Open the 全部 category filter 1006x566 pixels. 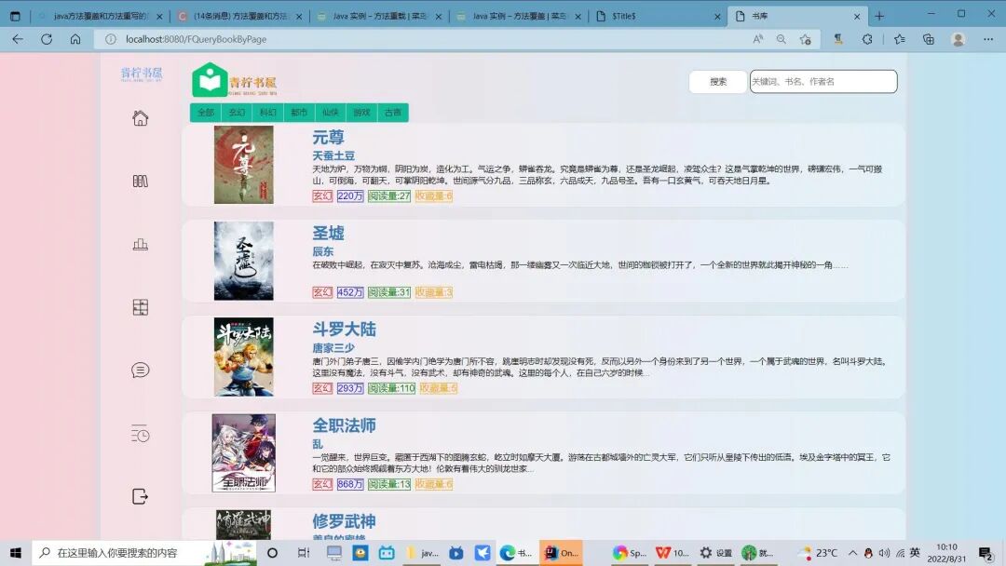205,112
